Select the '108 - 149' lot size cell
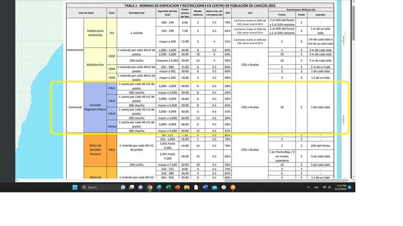The width and height of the screenshot is (403, 226). pyautogui.click(x=167, y=22)
